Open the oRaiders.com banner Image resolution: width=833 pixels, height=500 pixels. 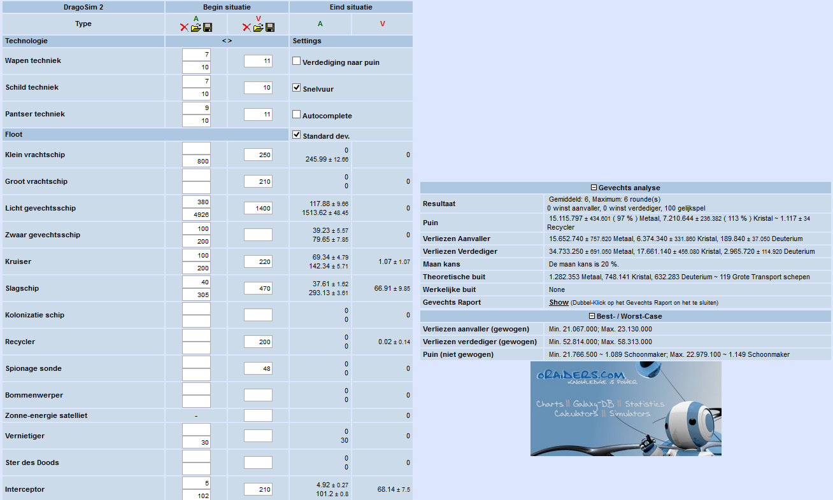click(625, 408)
